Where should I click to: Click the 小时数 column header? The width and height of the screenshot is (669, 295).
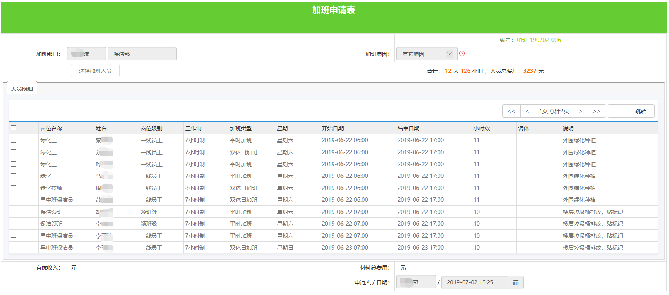(x=481, y=128)
